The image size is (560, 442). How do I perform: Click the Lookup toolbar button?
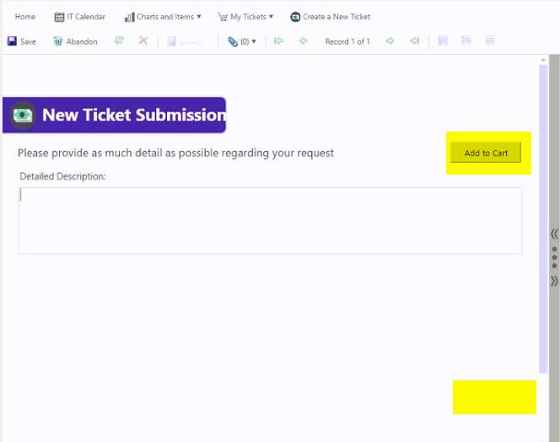click(186, 41)
